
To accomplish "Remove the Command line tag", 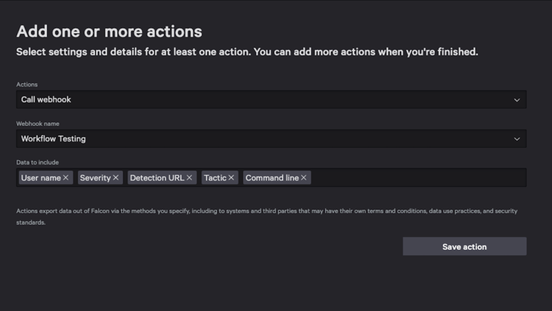I will coord(304,178).
